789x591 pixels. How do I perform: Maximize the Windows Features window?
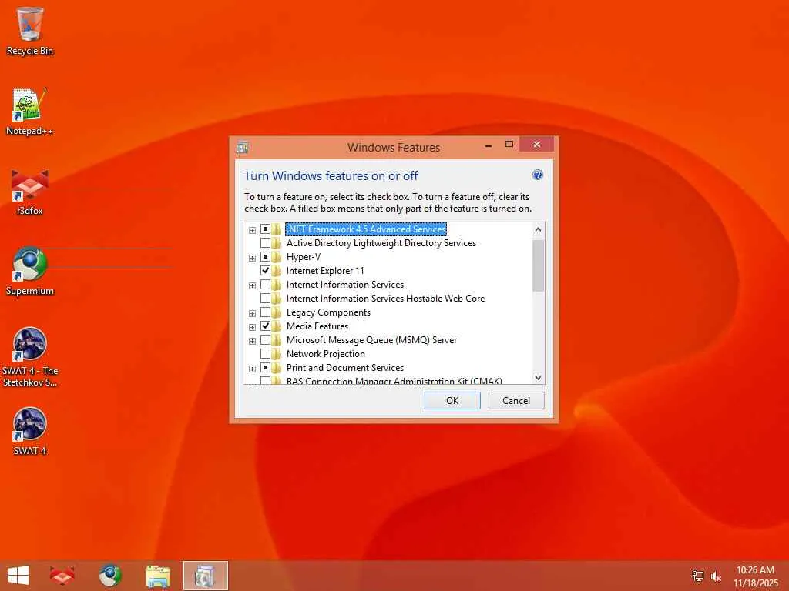click(x=509, y=145)
